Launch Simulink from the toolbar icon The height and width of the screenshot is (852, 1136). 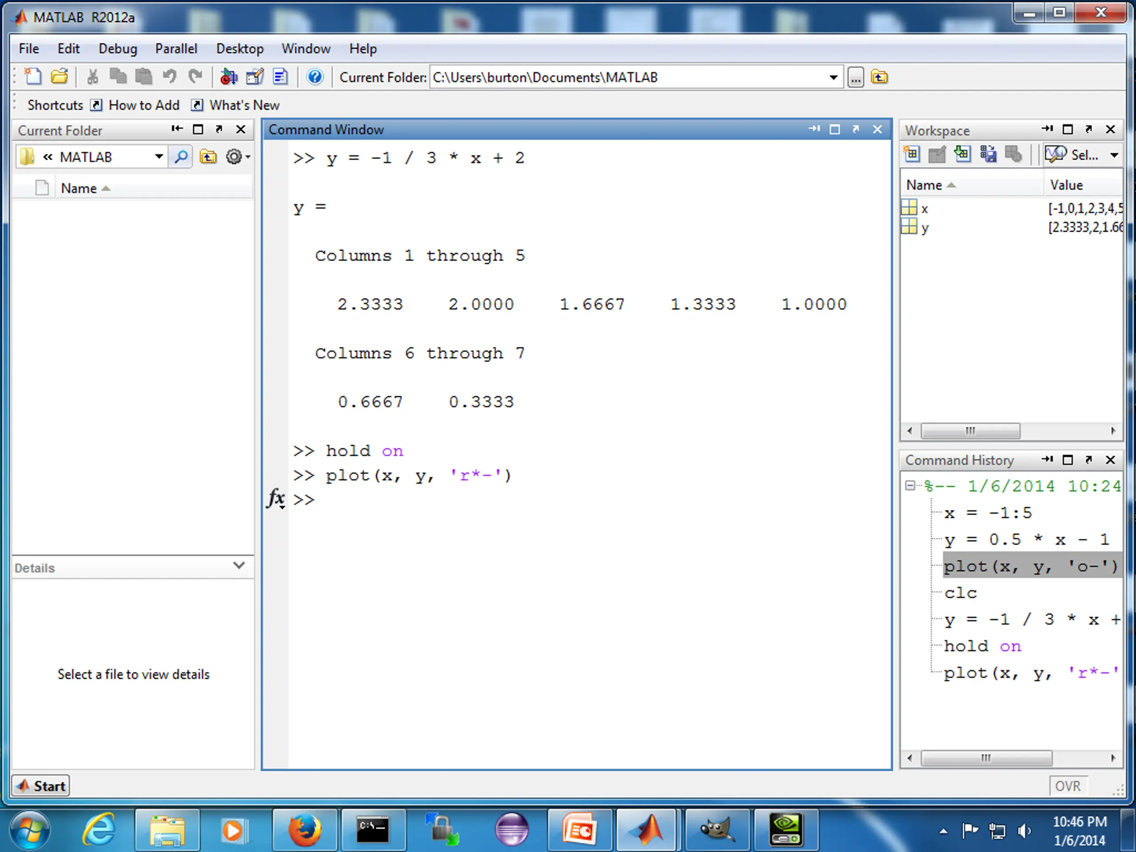(229, 77)
